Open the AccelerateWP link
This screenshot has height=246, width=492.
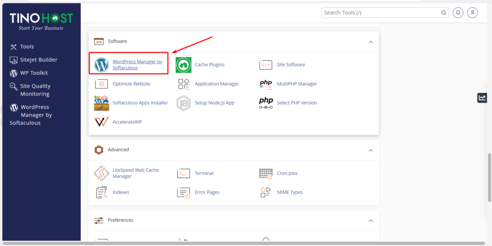pyautogui.click(x=127, y=122)
